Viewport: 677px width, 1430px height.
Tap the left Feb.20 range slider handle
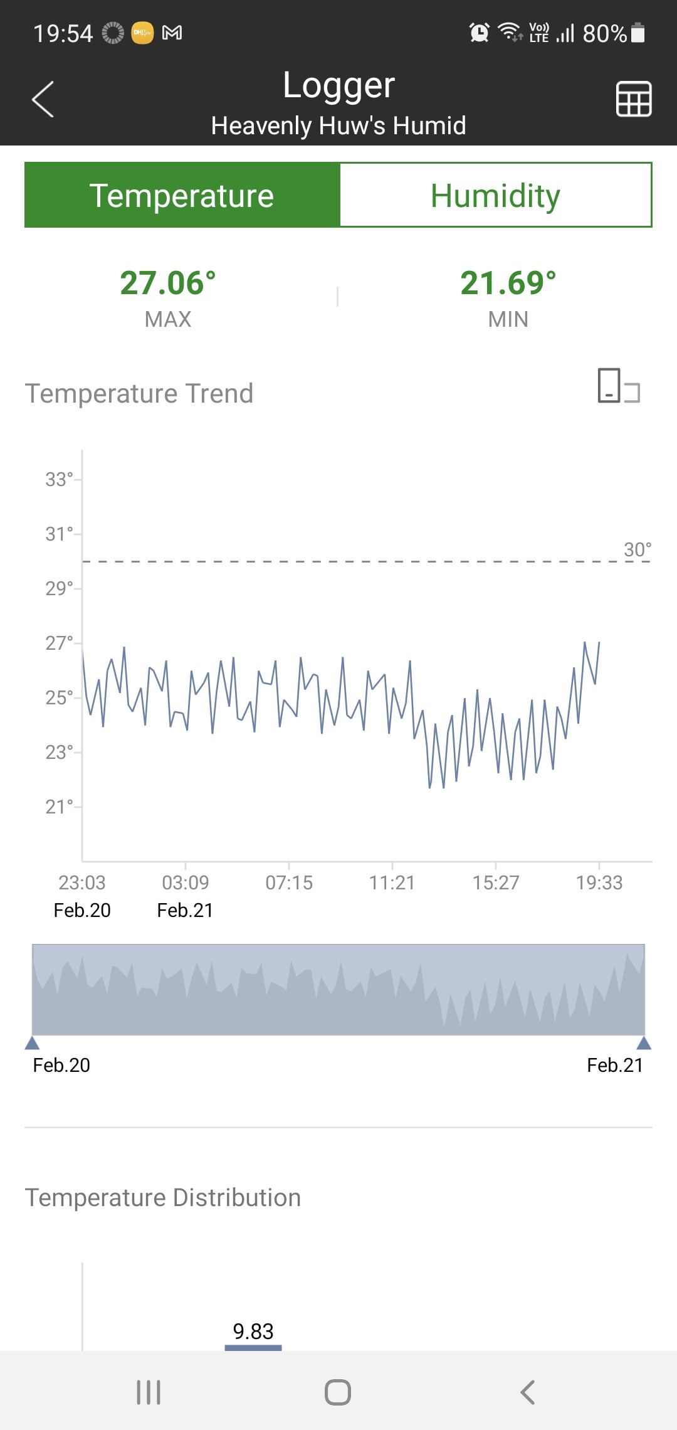[x=33, y=1043]
